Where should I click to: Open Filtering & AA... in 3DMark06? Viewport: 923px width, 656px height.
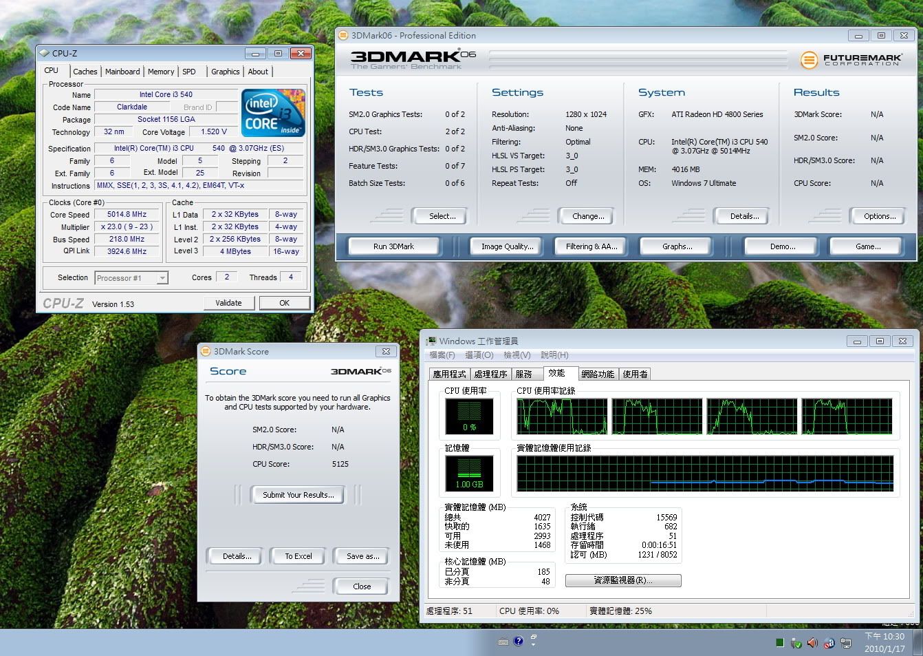coord(591,246)
